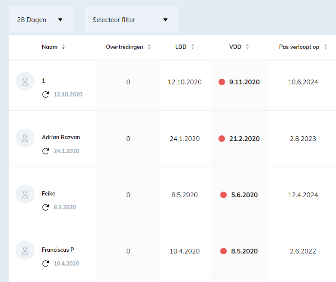336x282 pixels.
Task: Sort by the LDD column
Action: pyautogui.click(x=185, y=47)
